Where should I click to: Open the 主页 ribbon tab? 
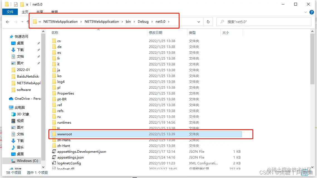25,12
